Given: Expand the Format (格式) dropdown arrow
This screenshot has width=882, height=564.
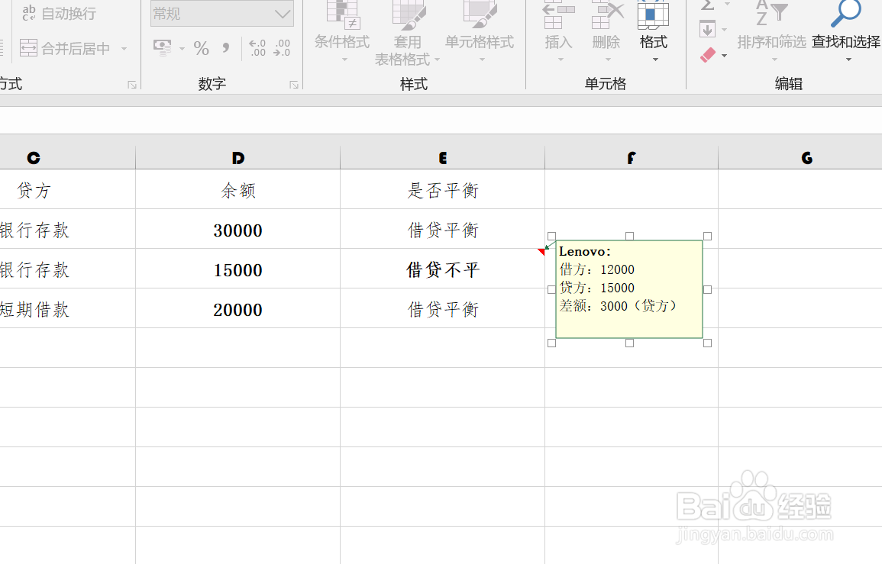Looking at the screenshot, I should (655, 60).
